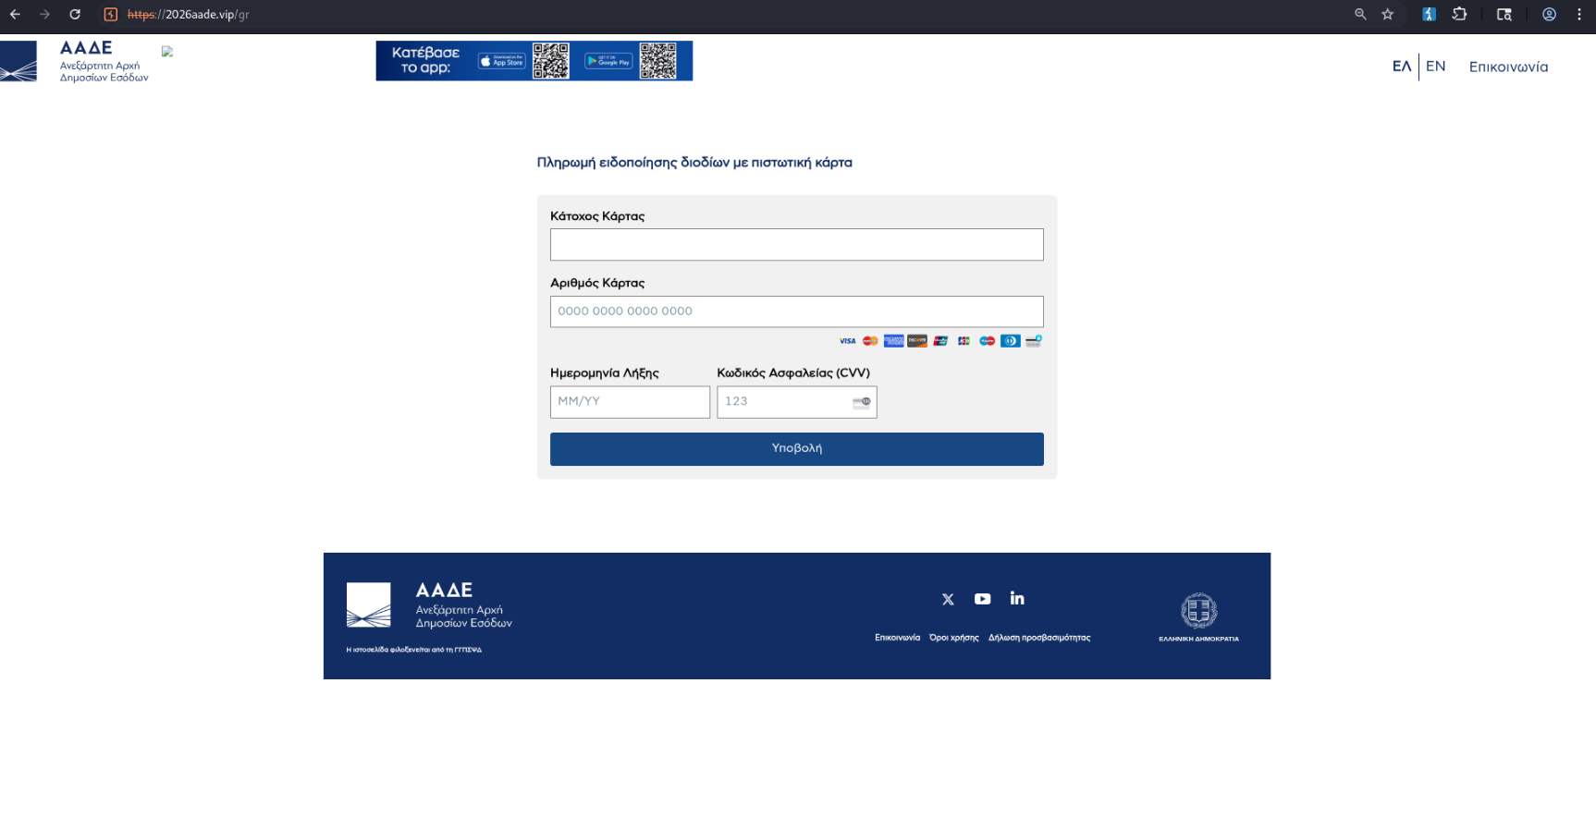Click the Κάτοχος Κάρτας input field

797,245
